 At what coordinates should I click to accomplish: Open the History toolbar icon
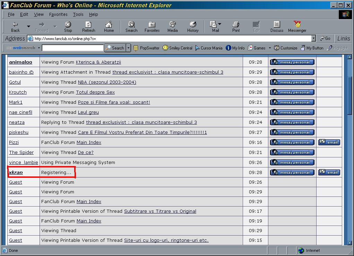coord(193,25)
